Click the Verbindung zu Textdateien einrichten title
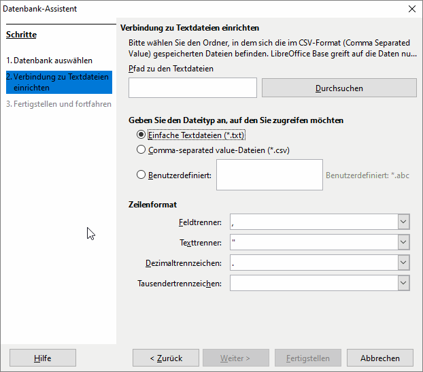Viewport: 423px width, 372px height. coord(190,28)
